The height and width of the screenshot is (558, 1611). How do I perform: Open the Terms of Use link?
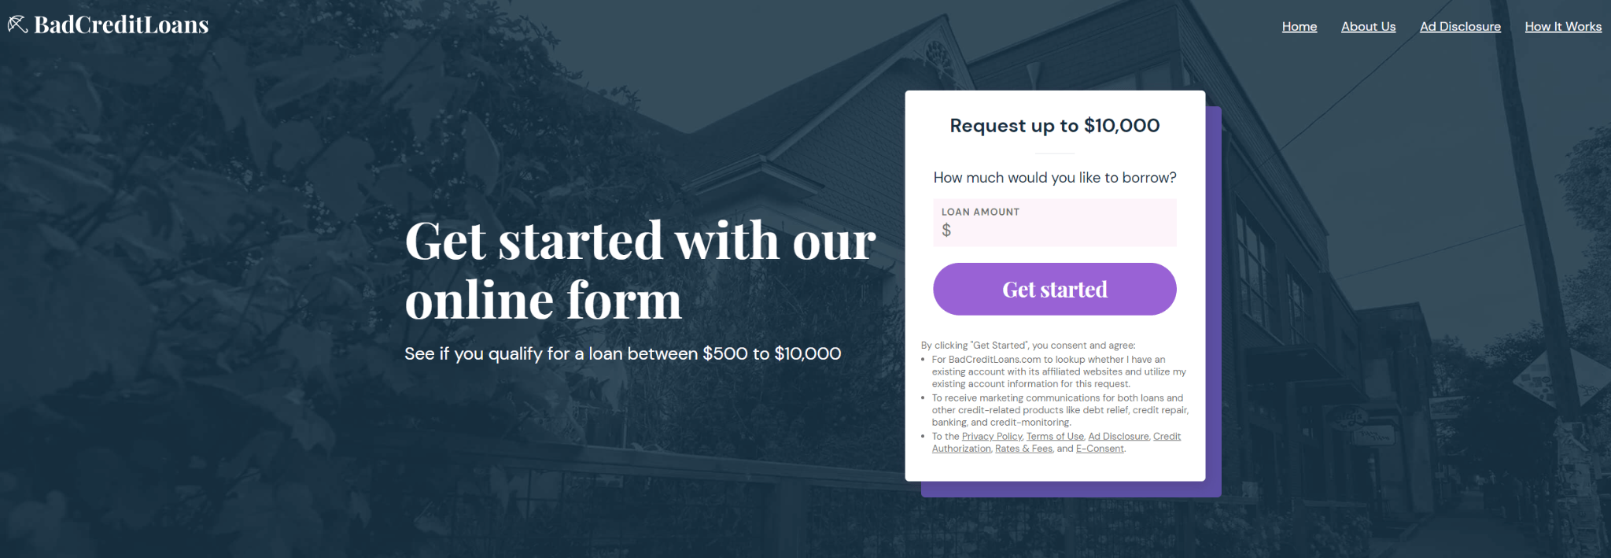pyautogui.click(x=1054, y=437)
